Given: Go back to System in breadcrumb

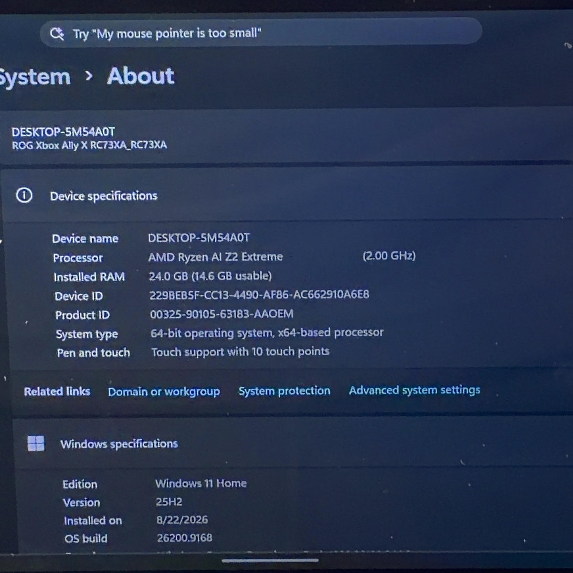Looking at the screenshot, I should [x=34, y=77].
